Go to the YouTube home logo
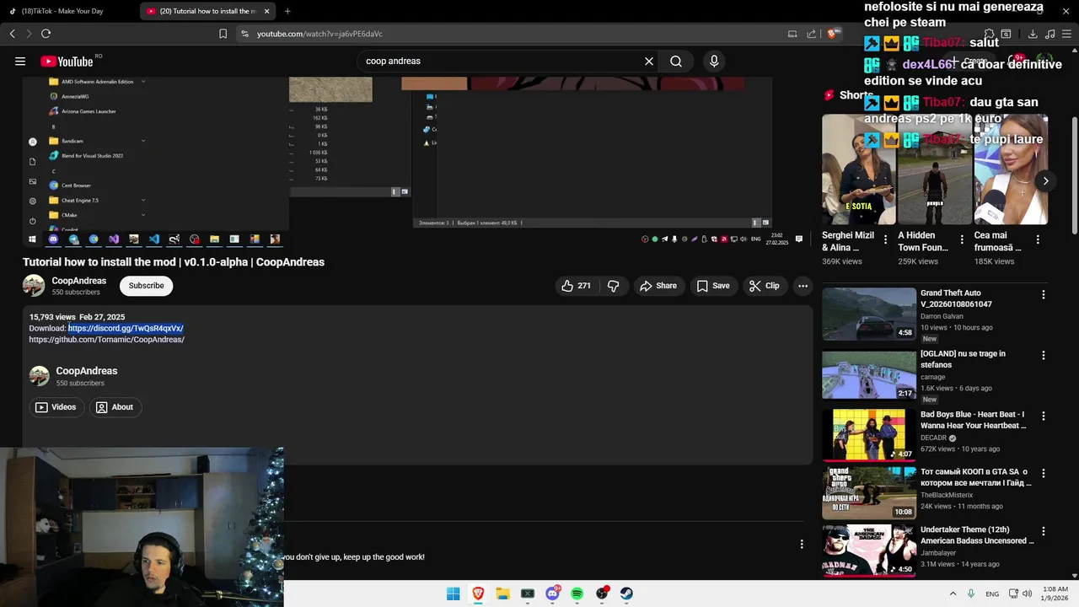 pos(66,61)
